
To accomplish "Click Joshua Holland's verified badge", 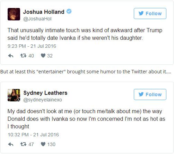I will [x=69, y=11].
